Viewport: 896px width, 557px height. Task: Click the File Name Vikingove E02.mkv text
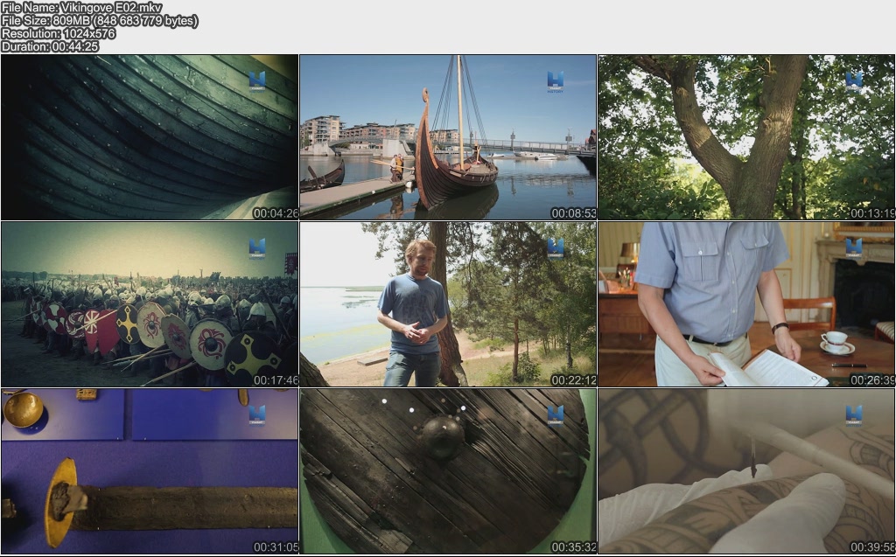tap(69, 8)
